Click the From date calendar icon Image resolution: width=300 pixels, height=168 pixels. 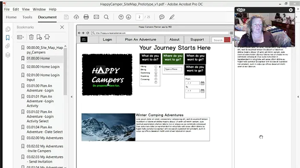coord(202,83)
